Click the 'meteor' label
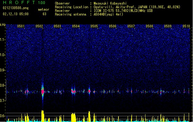The width and height of the screenshot is (193, 122). click(x=44, y=9)
